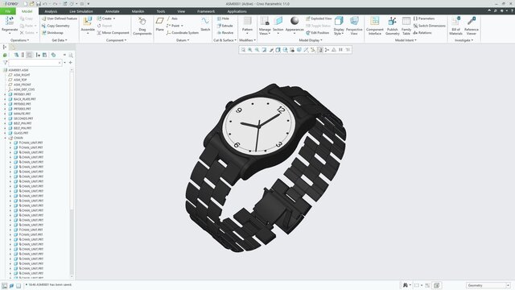Screen dimensions: 515x290
Task: Select SECONDS.PRT in the model tree
Action: coord(23,118)
